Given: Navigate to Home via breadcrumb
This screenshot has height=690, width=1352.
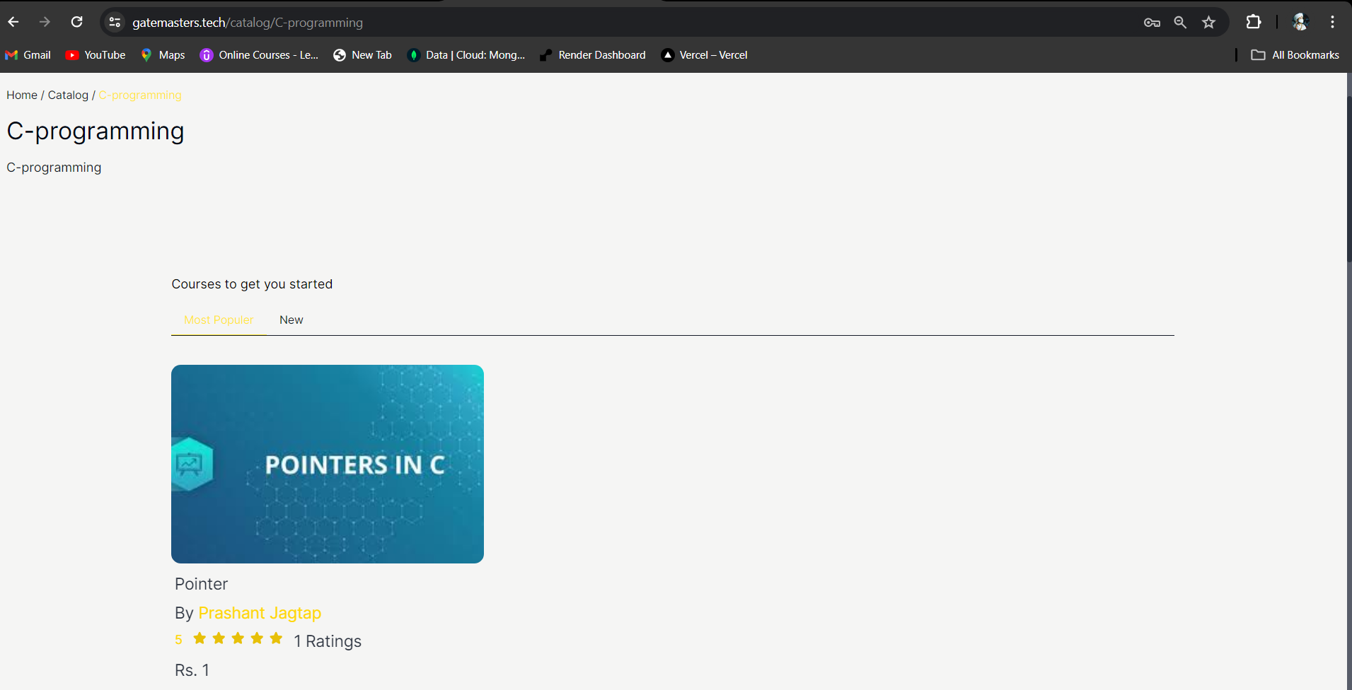Looking at the screenshot, I should click(x=21, y=95).
